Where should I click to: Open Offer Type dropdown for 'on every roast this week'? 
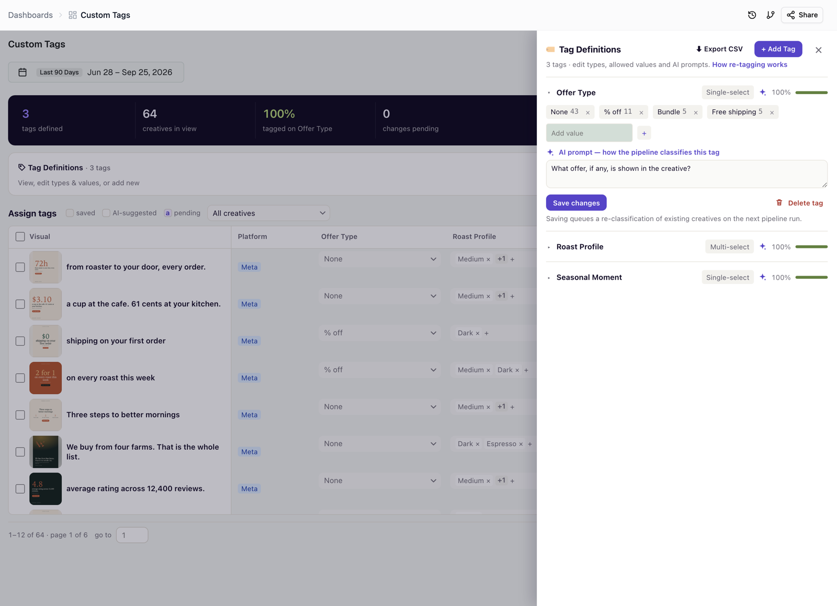coord(380,370)
